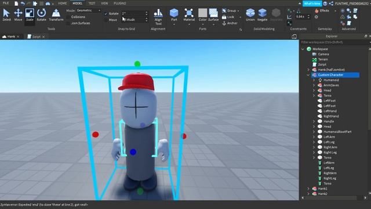Switch to the HOME ribbon tab
The image size is (371, 209).
pos(63,3)
